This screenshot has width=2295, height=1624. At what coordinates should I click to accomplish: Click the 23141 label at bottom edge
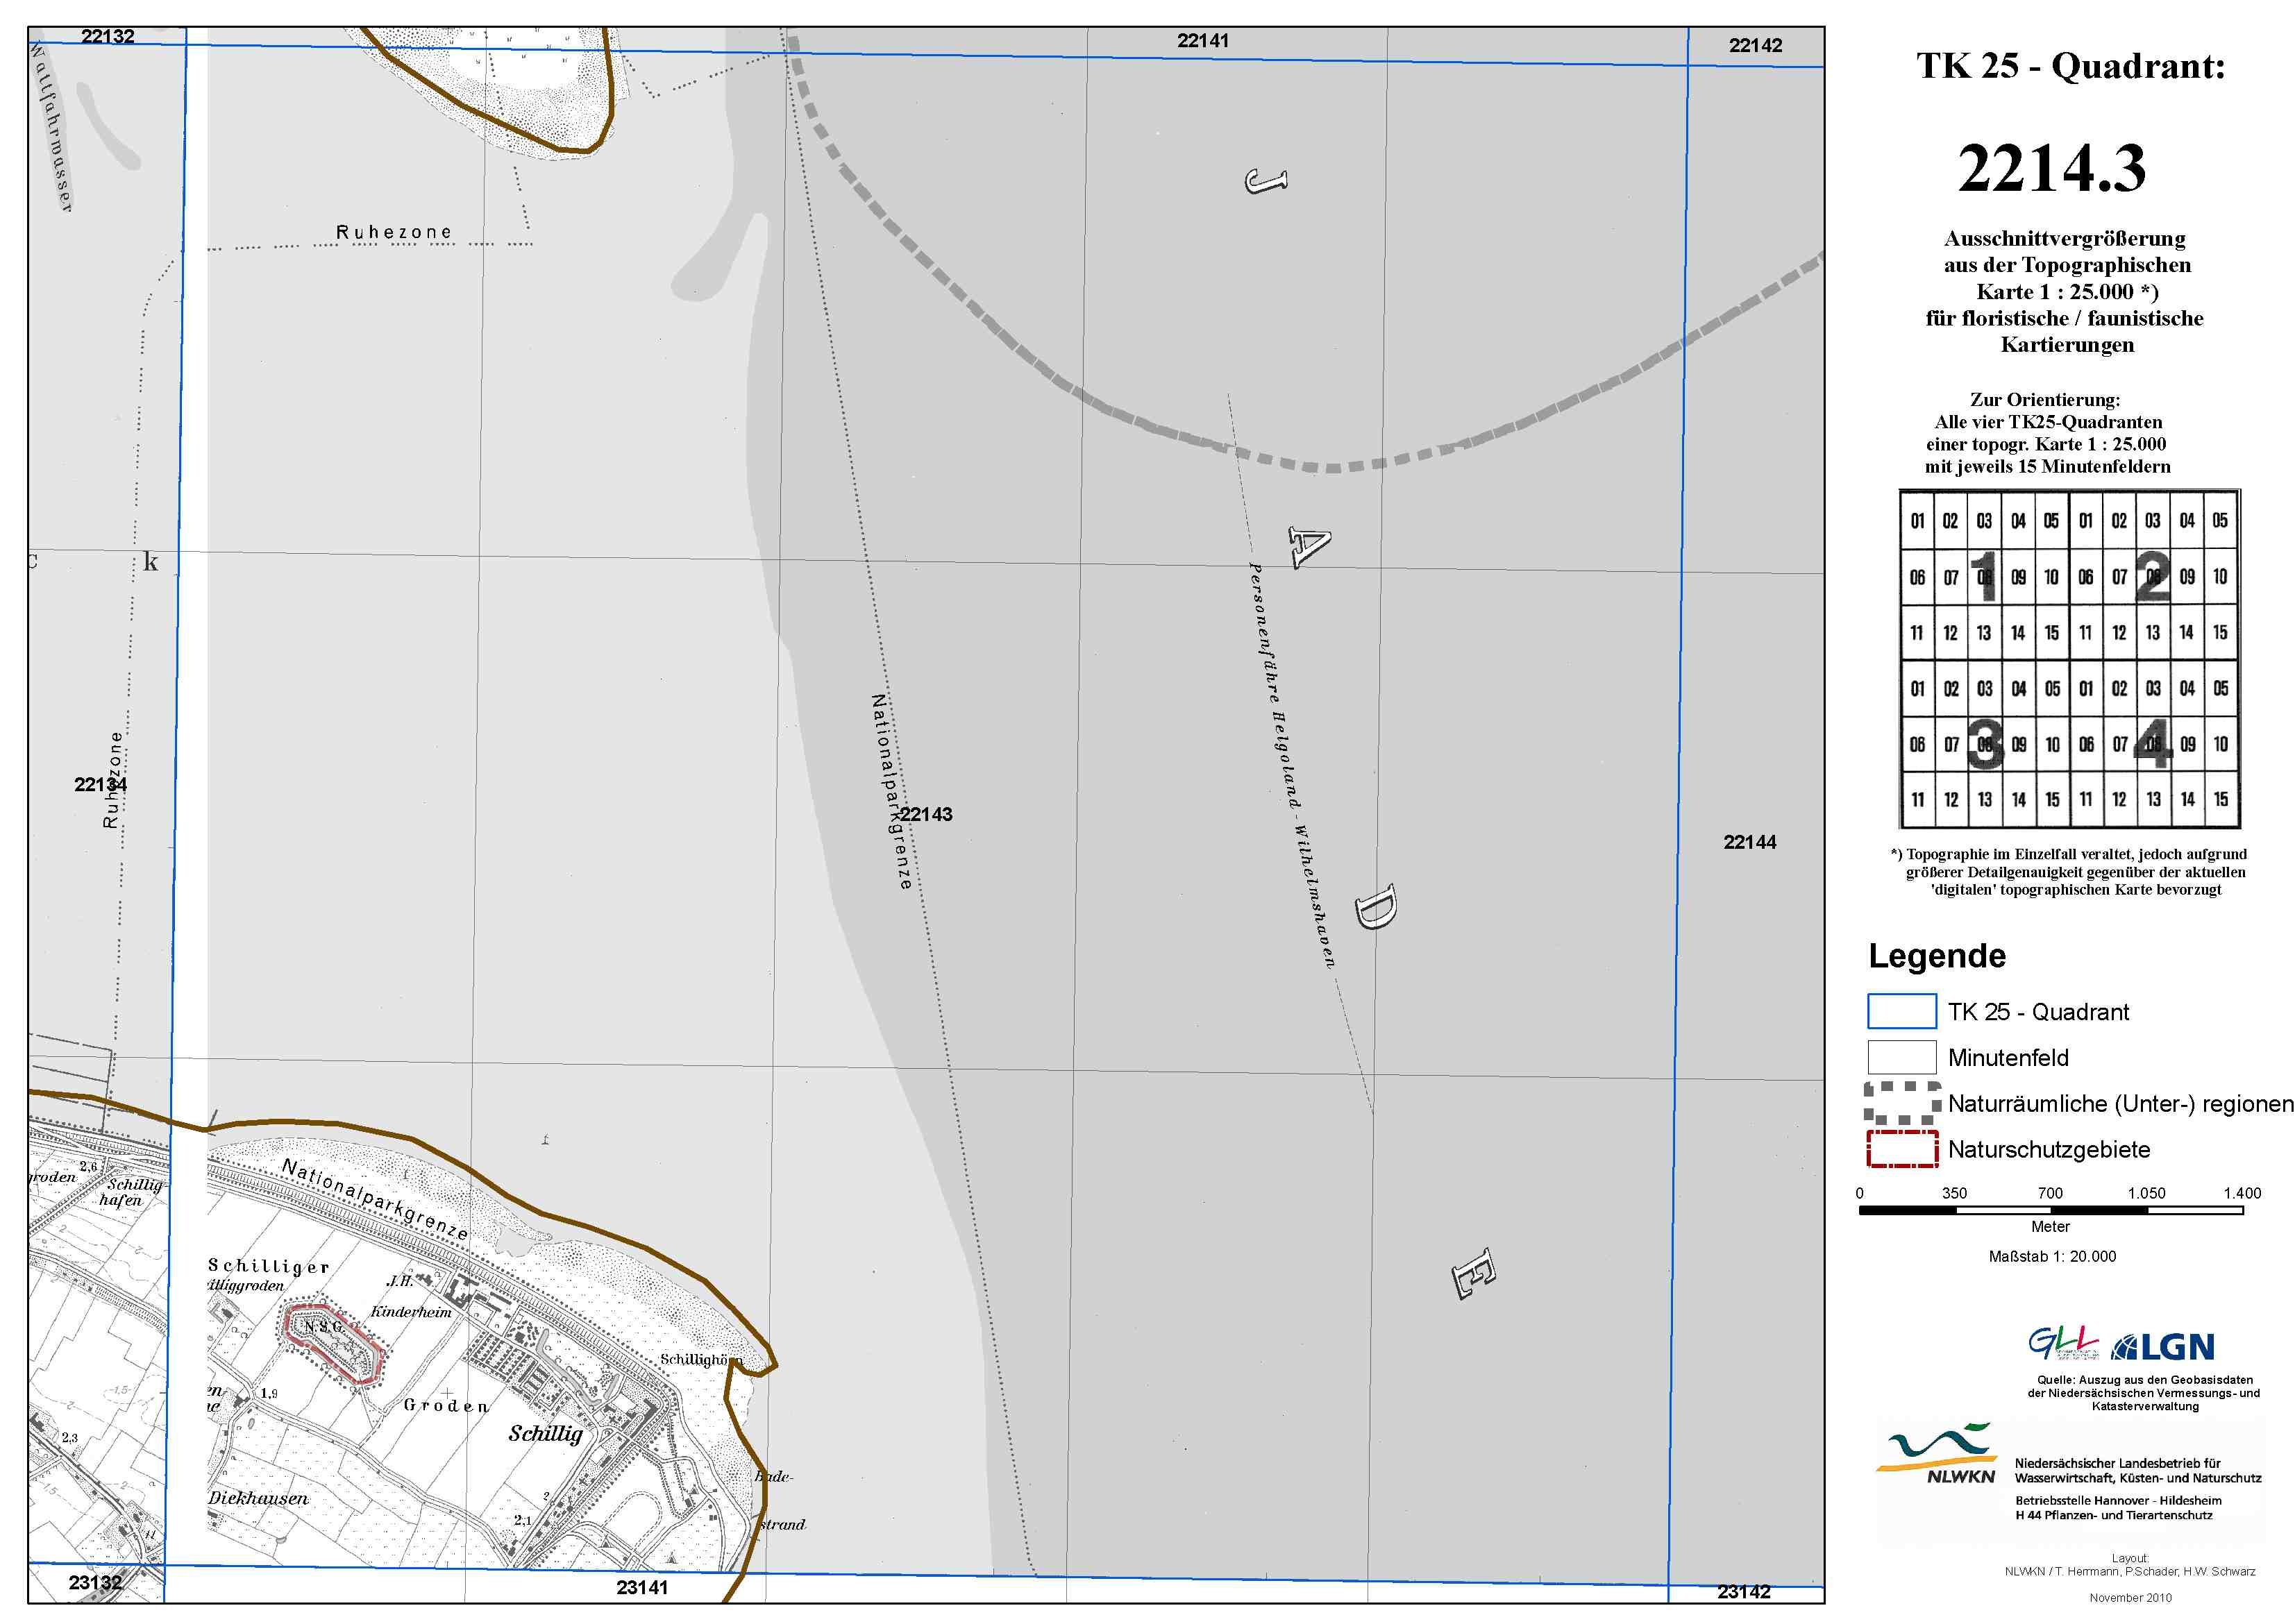click(641, 1587)
